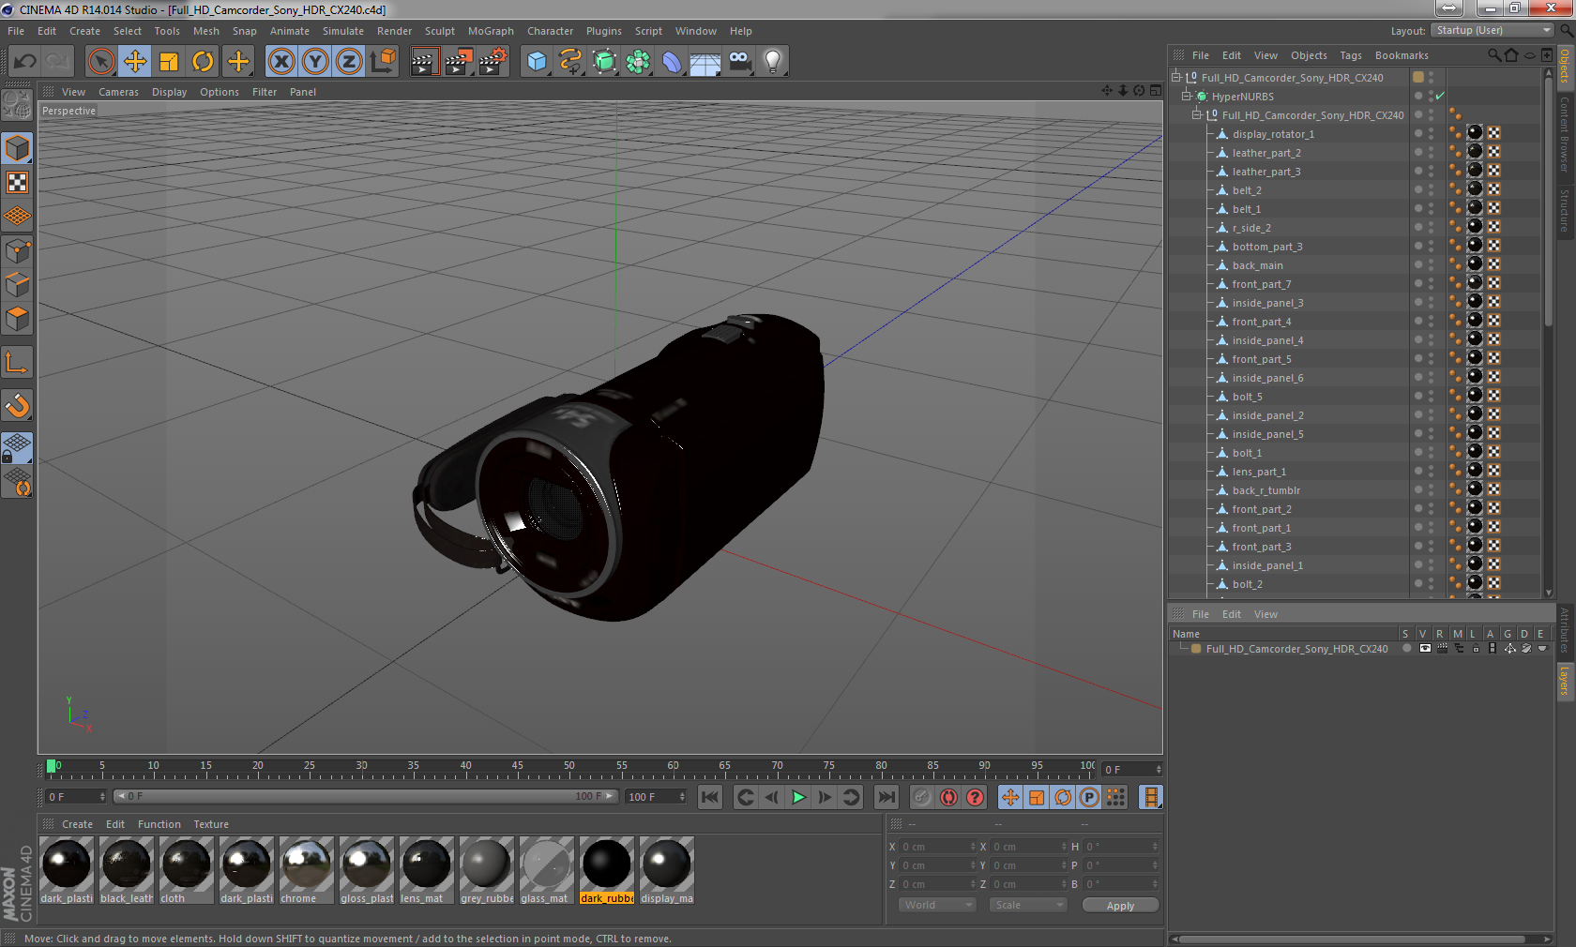Viewport: 1576px width, 947px height.
Task: Enable Edges mode icon
Action: tap(17, 284)
